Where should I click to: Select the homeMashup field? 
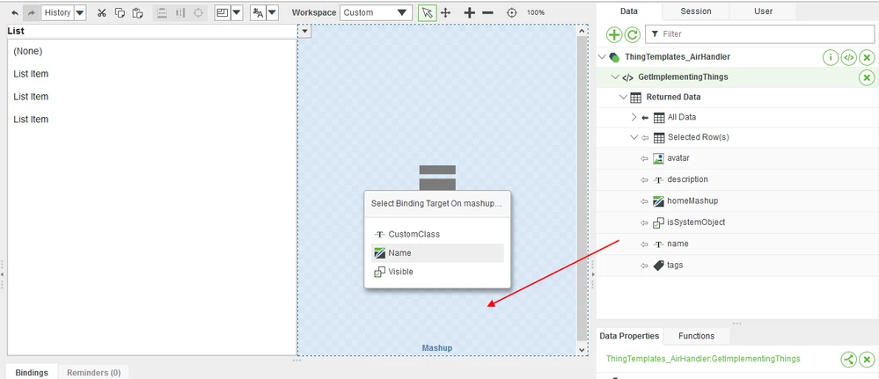click(692, 200)
